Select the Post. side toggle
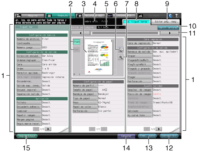 76,50
